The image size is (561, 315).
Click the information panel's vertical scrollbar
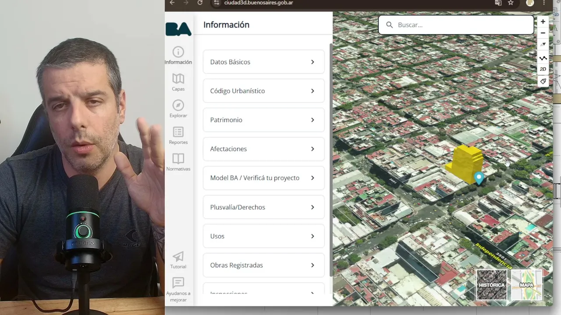(x=331, y=160)
